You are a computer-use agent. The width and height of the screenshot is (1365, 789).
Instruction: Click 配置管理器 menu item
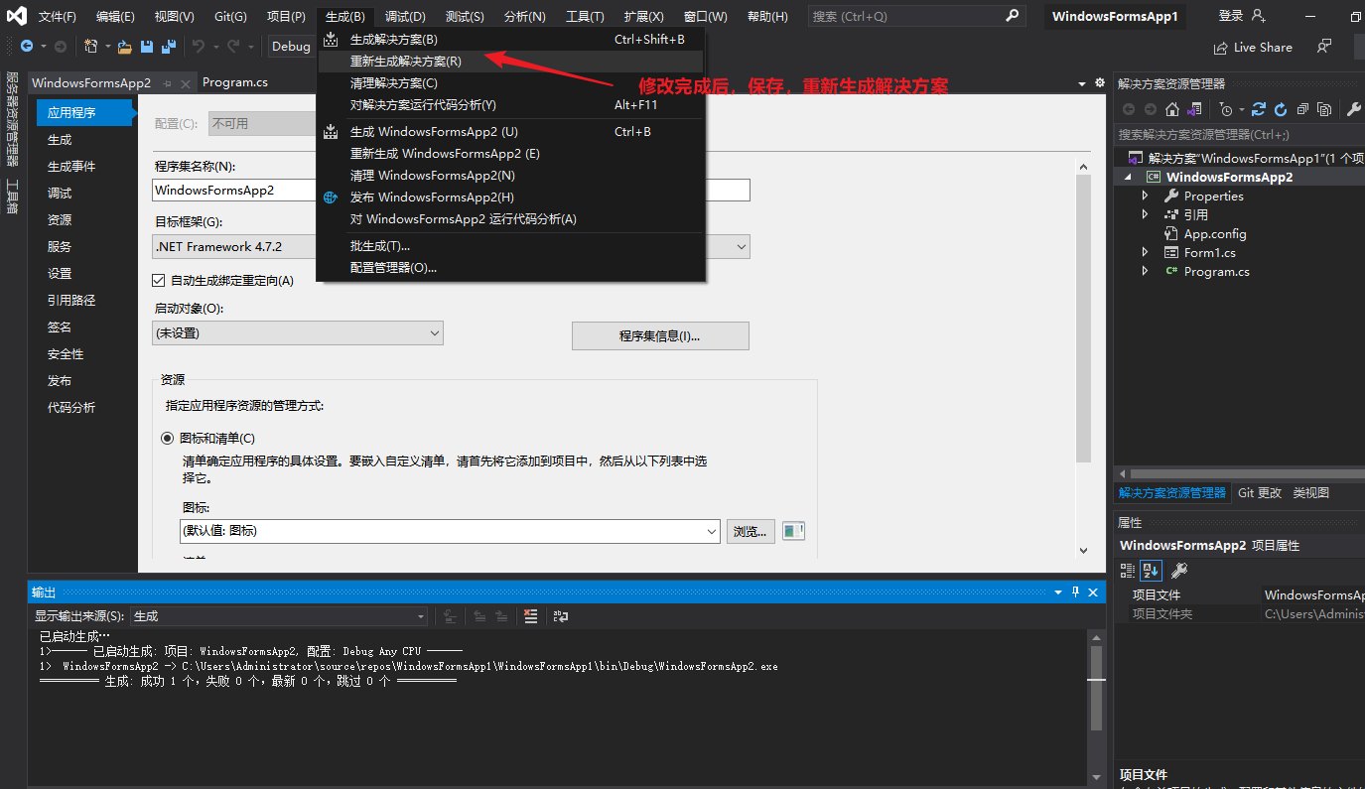[x=510, y=268]
